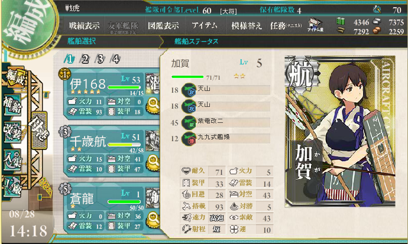Click the 模様替え furniture button
Screen dimensions: 408x244
tap(247, 25)
